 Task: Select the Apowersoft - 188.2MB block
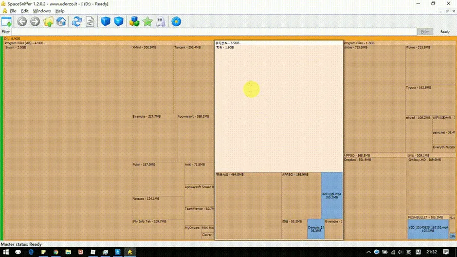pyautogui.click(x=195, y=138)
